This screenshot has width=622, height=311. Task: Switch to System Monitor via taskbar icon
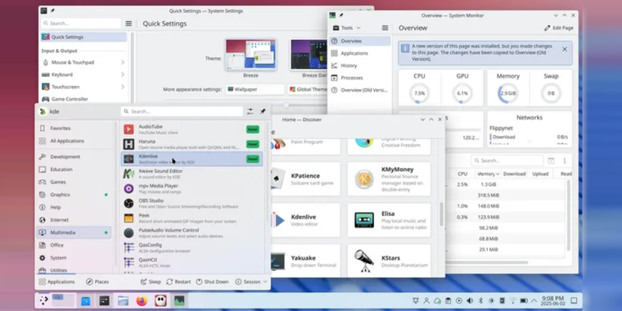click(x=179, y=301)
